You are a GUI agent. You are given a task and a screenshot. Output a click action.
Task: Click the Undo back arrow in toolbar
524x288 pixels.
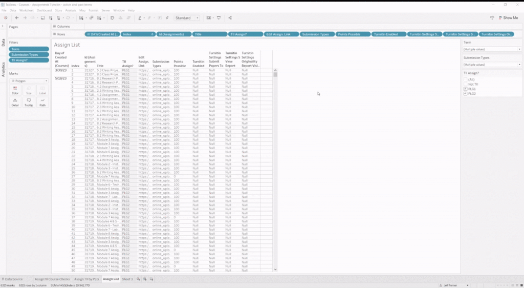pos(17,18)
